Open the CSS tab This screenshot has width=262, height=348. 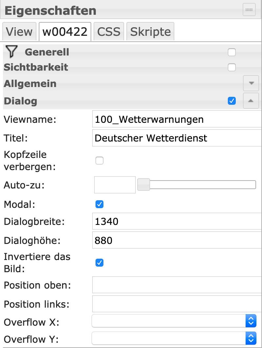point(109,32)
